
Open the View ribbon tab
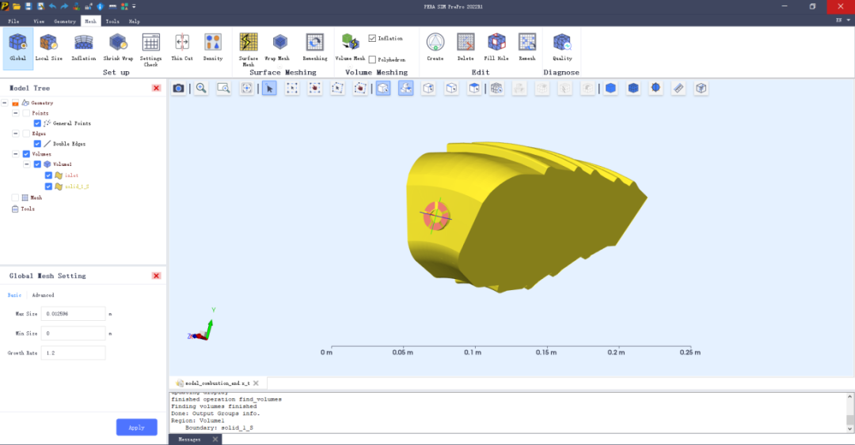(x=39, y=21)
